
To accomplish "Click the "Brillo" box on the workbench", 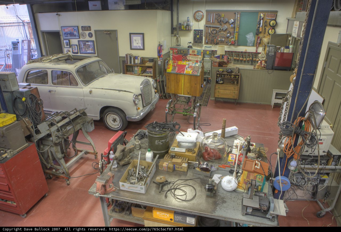I will coord(232,159).
